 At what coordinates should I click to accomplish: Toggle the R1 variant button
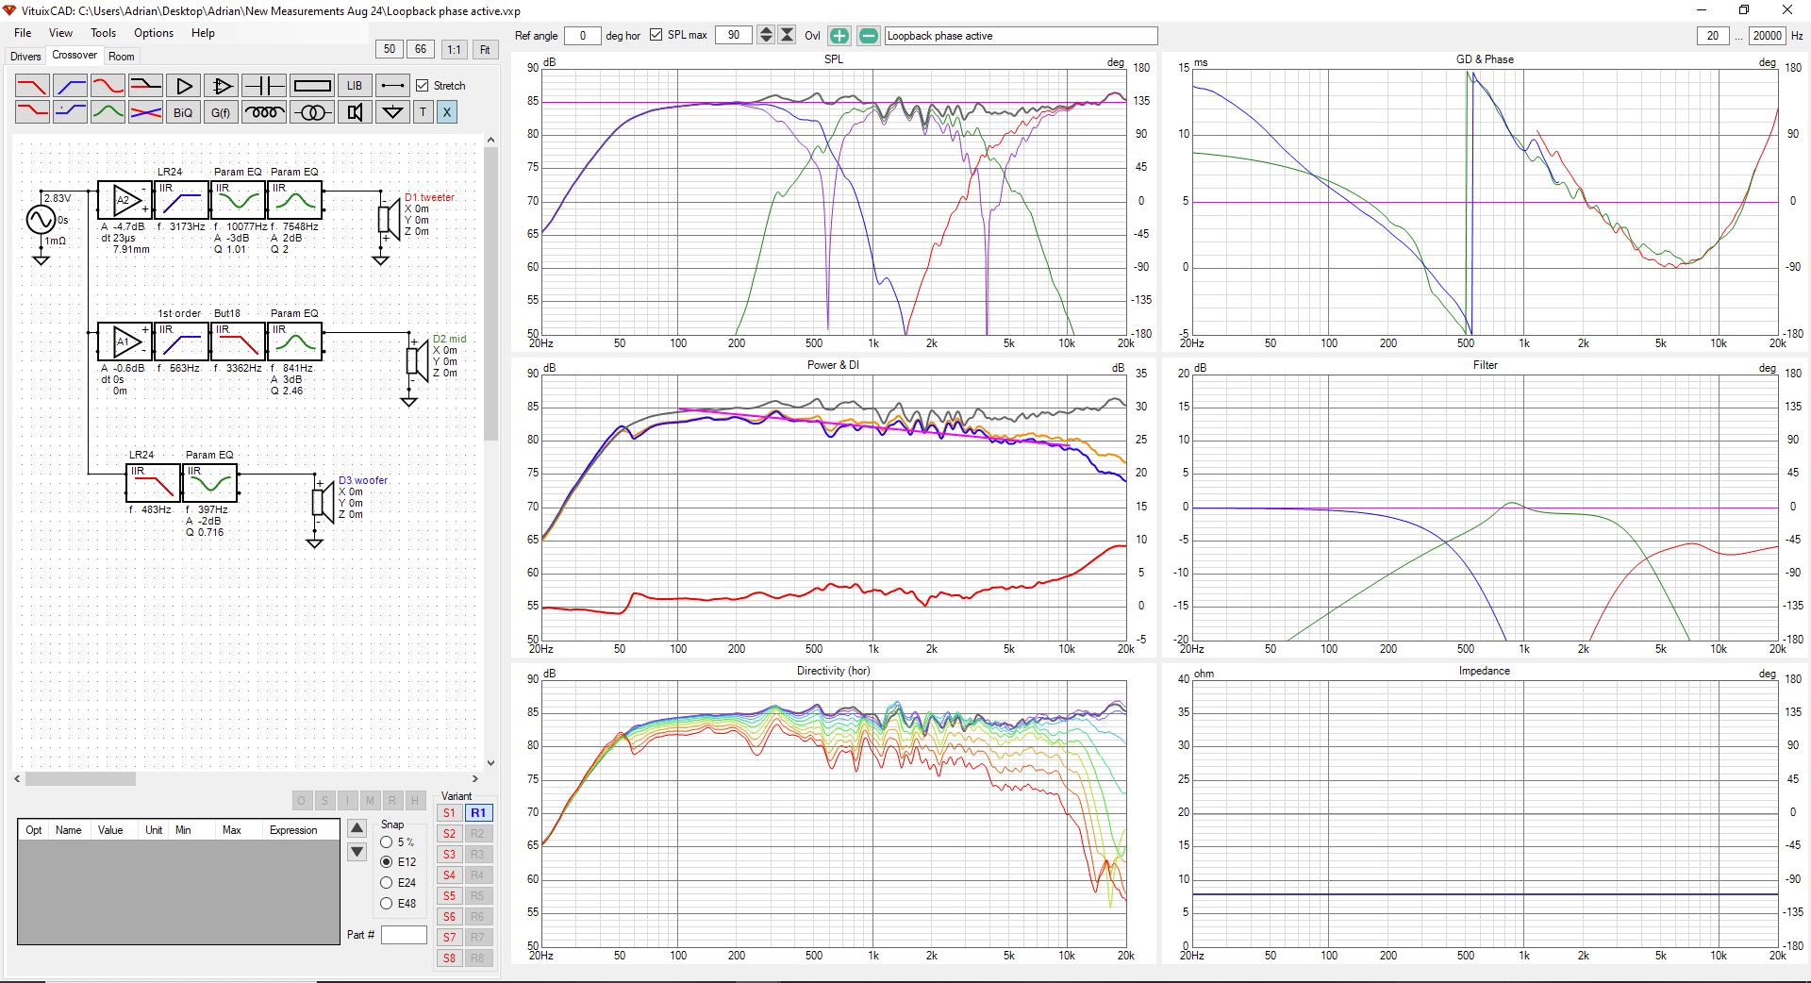(478, 813)
